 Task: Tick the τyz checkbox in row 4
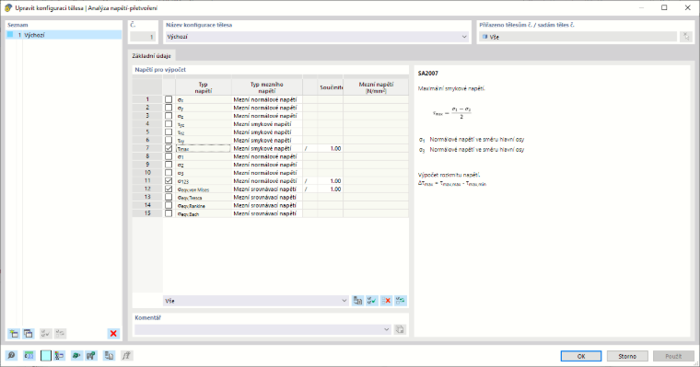tap(169, 124)
